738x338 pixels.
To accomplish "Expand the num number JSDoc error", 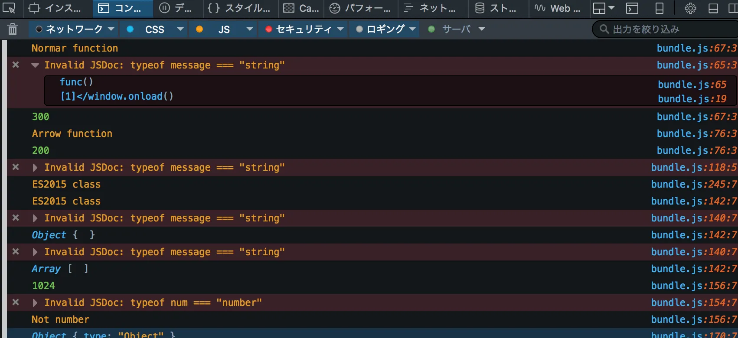I will (35, 303).
